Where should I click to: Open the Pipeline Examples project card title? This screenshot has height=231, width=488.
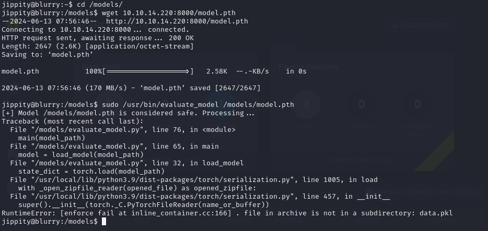point(308,67)
